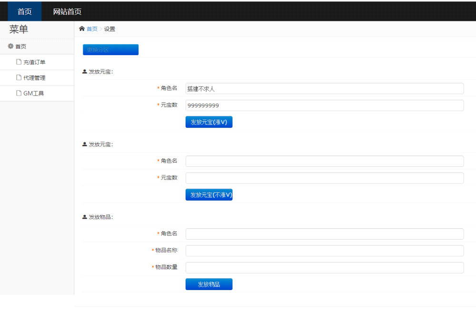The image size is (476, 310).
Task: Click the user icon beside 发放物品 heading
Action: pyautogui.click(x=85, y=217)
